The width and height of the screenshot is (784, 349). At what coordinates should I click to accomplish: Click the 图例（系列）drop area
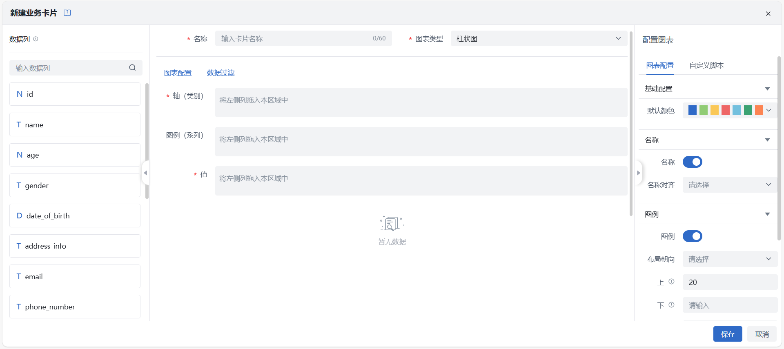pos(421,142)
